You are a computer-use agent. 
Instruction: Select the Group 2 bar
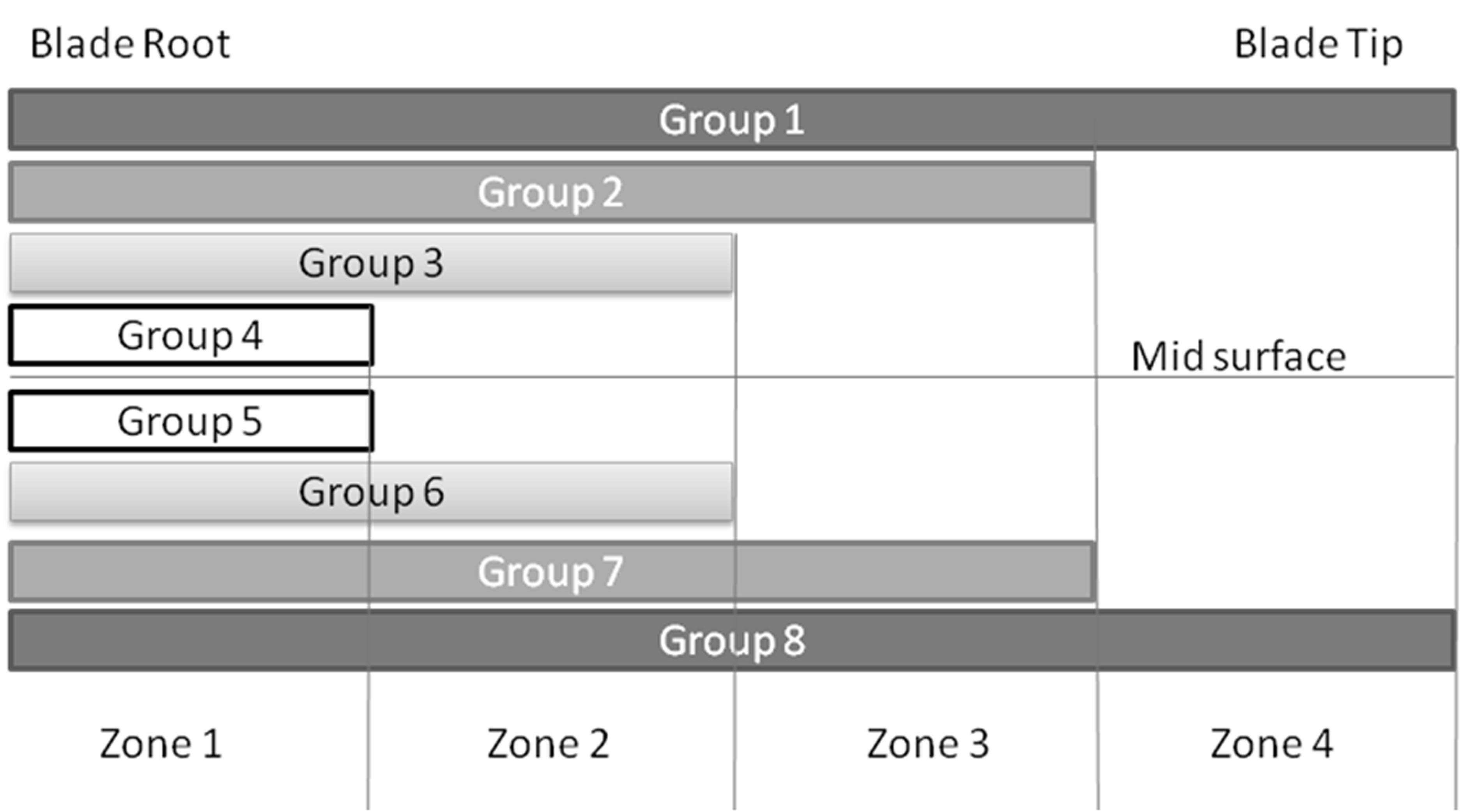coord(552,192)
